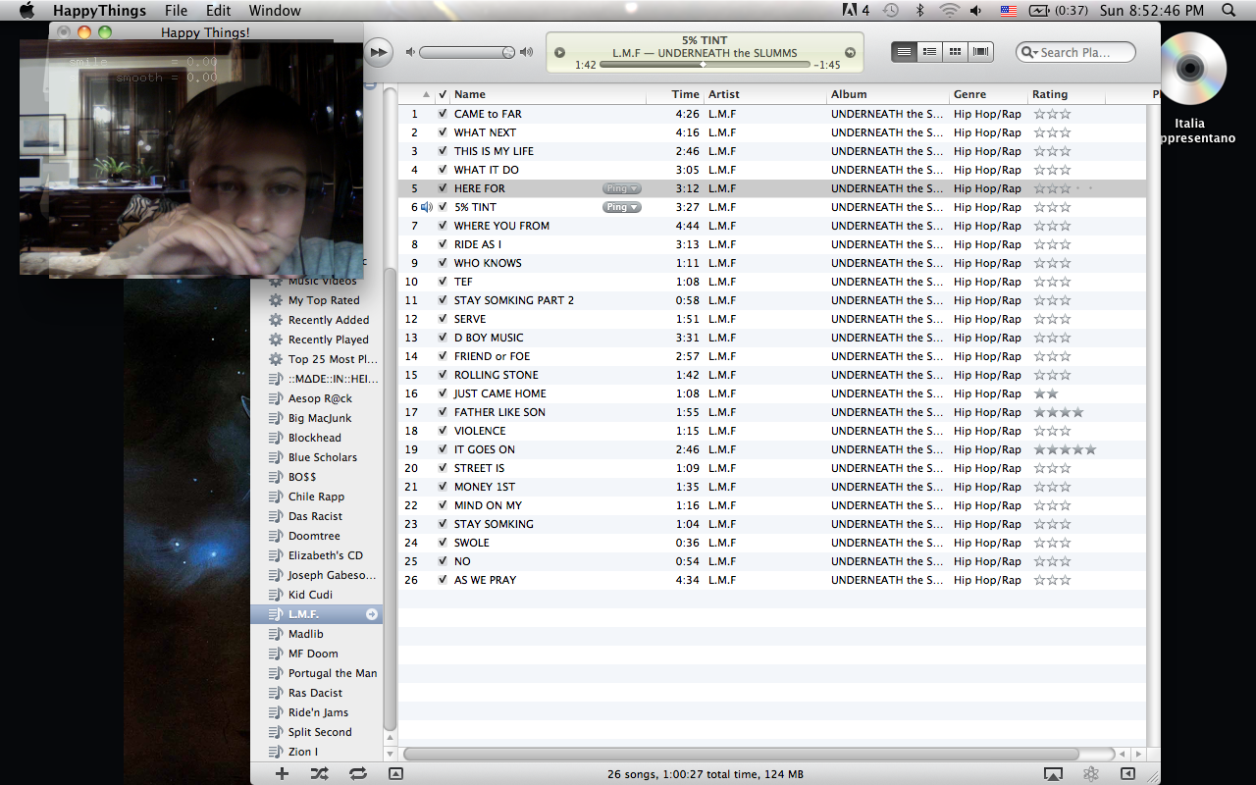Show or hide the artwork viewer
Viewport: 1256px width, 785px height.
(x=395, y=773)
